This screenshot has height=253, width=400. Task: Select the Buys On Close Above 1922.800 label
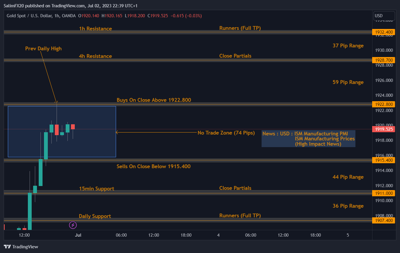coord(154,100)
